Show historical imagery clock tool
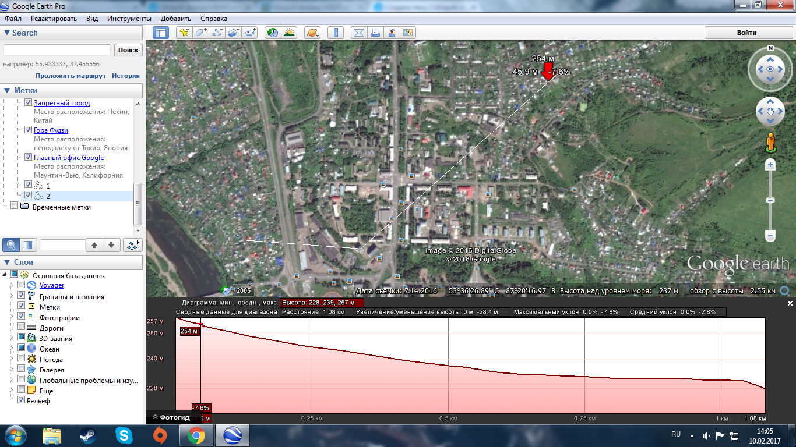The height and width of the screenshot is (447, 796). click(272, 33)
